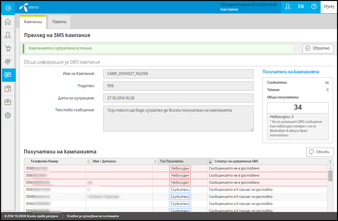Open the Home icon in the sidebar

8,22
